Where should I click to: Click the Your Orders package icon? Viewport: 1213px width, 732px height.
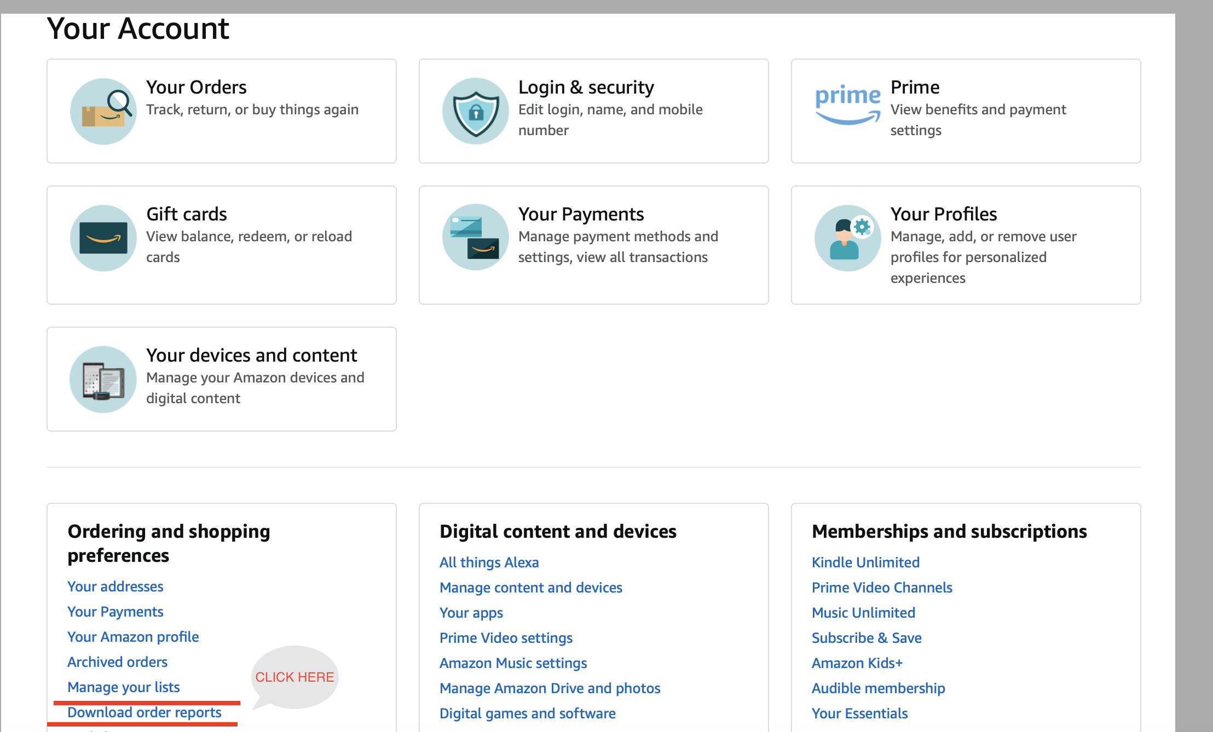click(103, 111)
